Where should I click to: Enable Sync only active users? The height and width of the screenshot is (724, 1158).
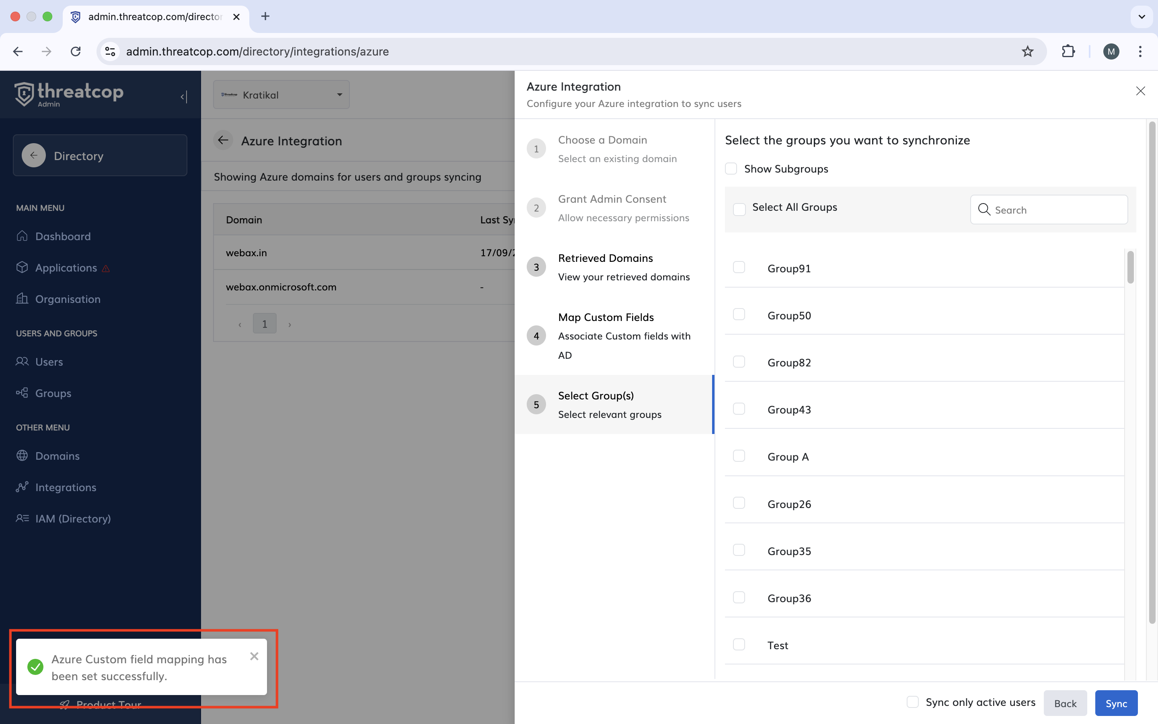[912, 702]
